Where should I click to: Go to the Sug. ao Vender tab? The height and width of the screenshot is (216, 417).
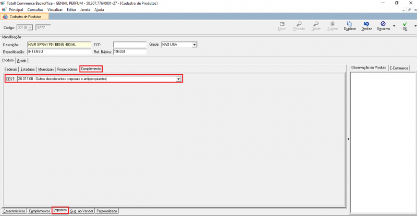(82, 211)
